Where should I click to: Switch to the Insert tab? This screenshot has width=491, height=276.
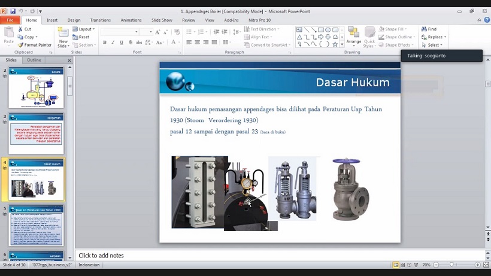[x=52, y=20]
